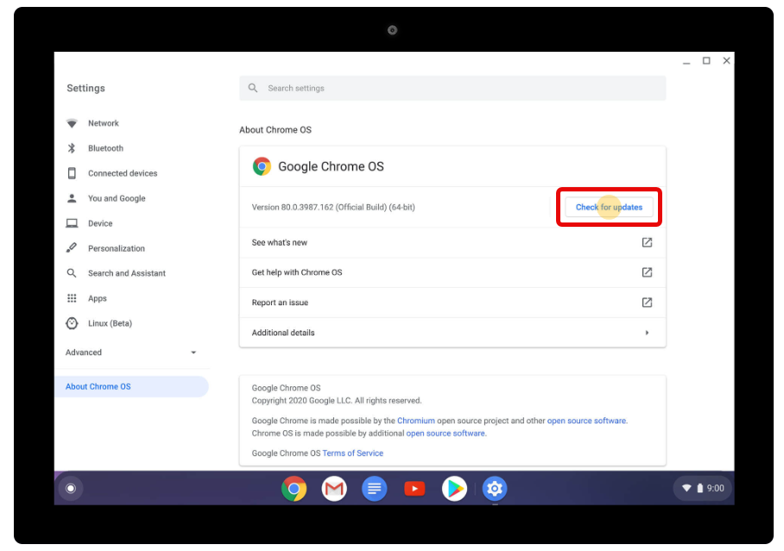Click the Check for updates button
The image size is (784, 551).
tap(609, 207)
